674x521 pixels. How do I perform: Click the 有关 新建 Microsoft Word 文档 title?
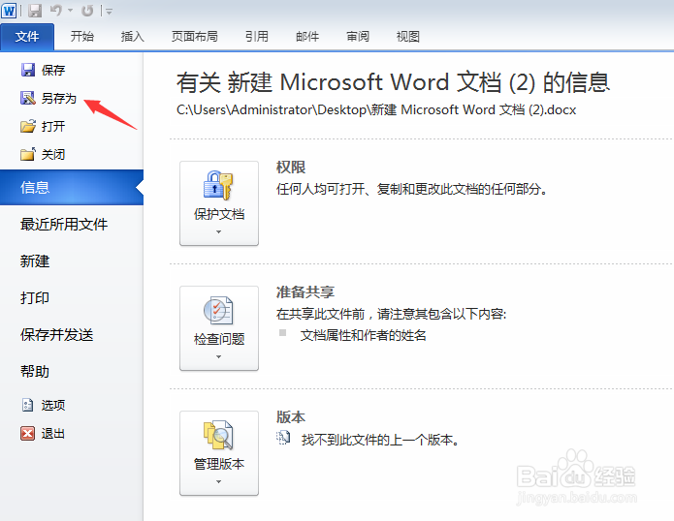[393, 82]
